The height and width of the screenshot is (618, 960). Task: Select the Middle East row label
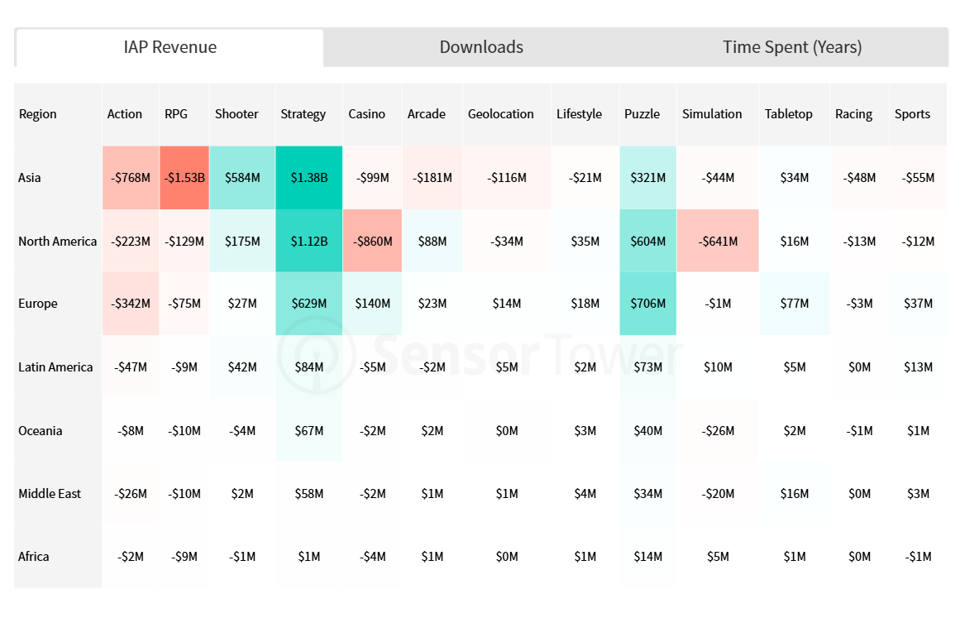coord(50,494)
